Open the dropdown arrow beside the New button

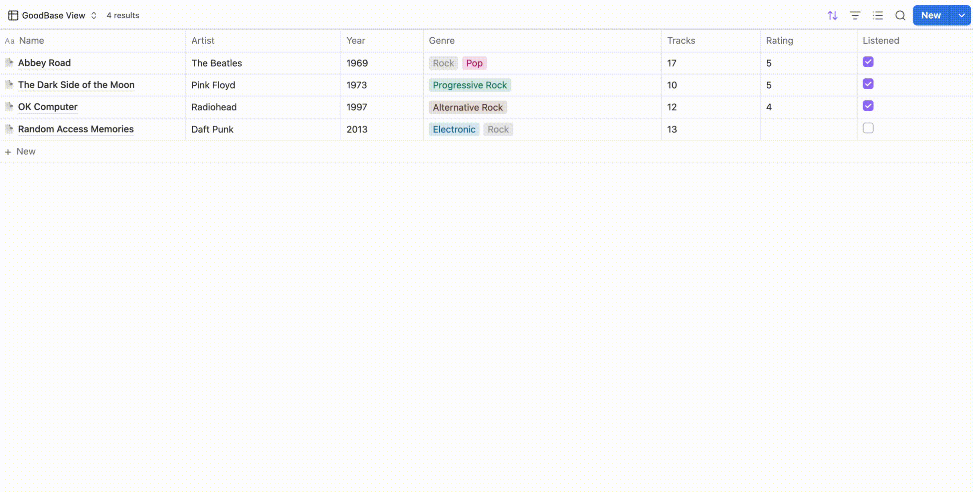961,16
